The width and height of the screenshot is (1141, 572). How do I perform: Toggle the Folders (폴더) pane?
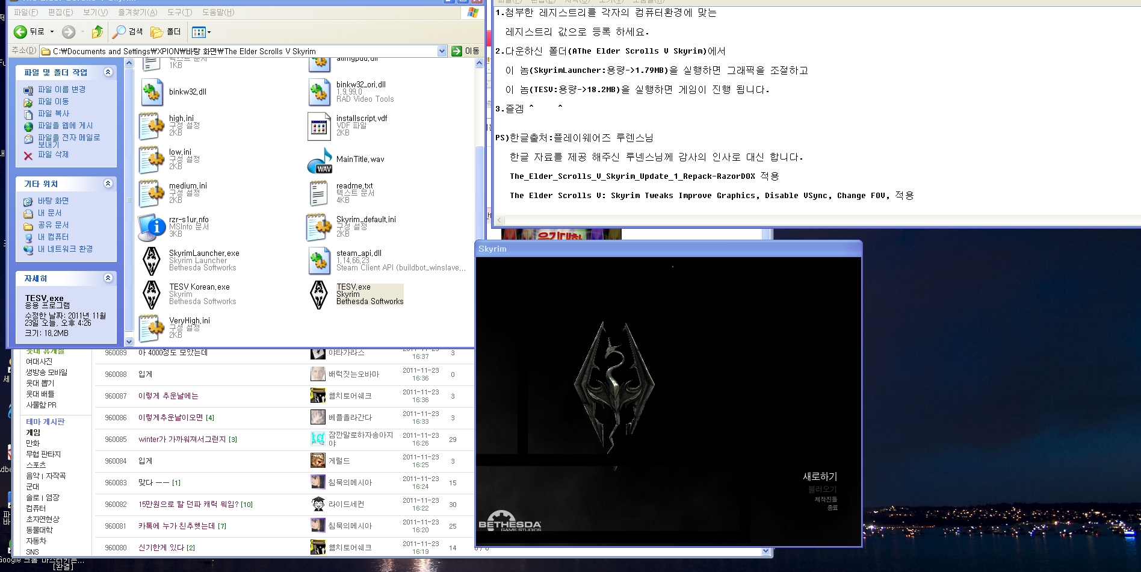[x=166, y=32]
